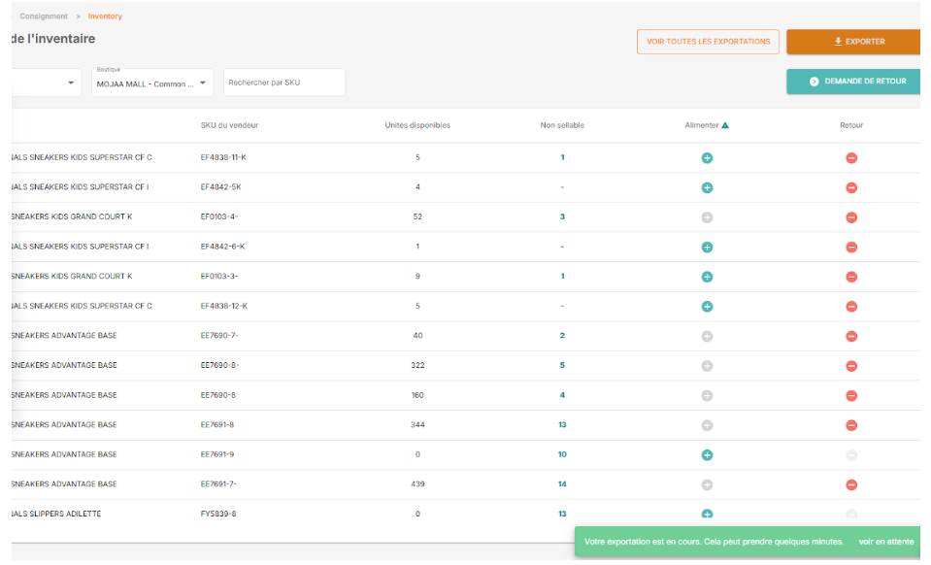Image resolution: width=931 pixels, height=565 pixels.
Task: Click green plus icon for SKU EE7691-9
Action: point(707,455)
